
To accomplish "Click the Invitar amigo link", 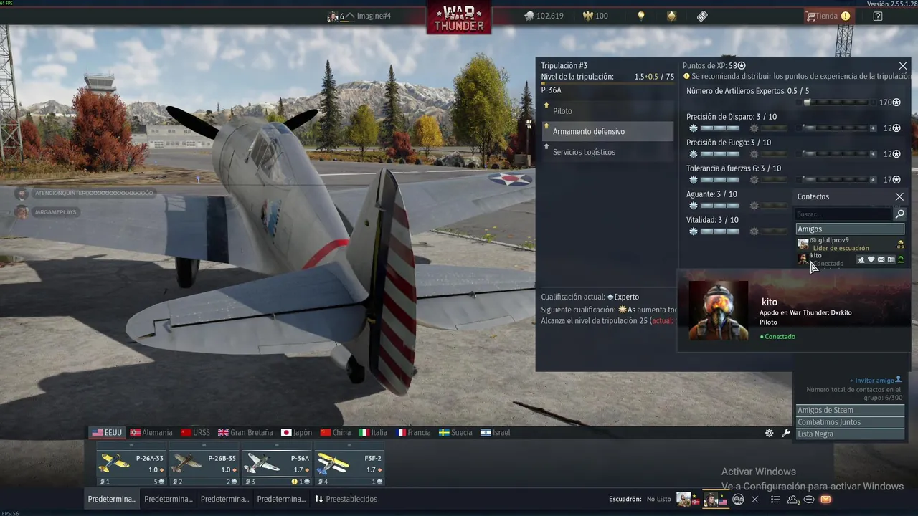I will point(876,381).
